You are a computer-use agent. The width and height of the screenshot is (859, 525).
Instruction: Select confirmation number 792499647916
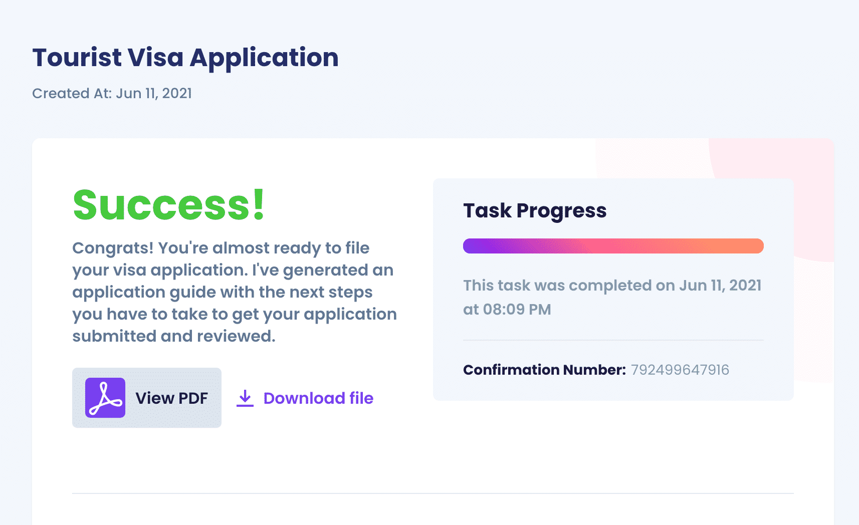[680, 370]
